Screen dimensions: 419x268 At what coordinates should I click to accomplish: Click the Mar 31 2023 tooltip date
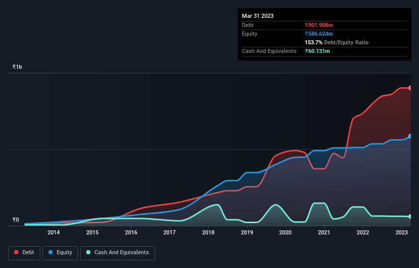pos(258,16)
